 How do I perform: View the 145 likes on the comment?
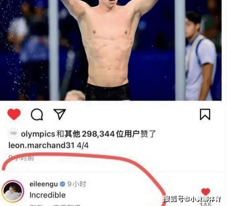tap(206, 204)
